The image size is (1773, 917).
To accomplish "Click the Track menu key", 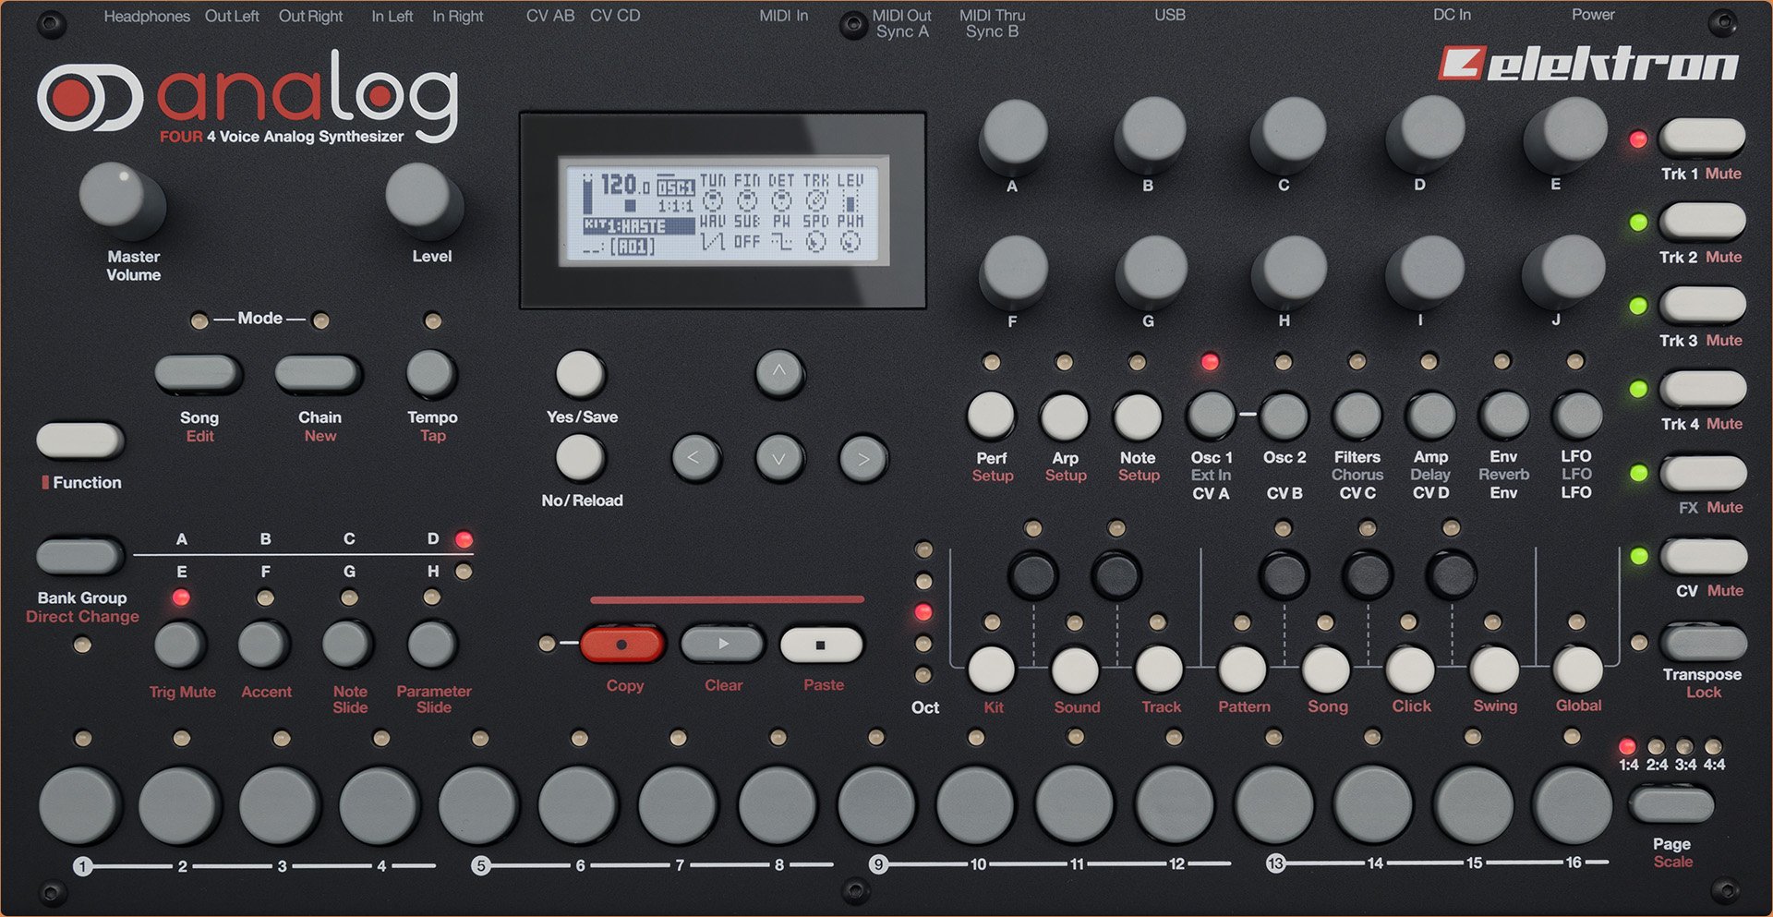I will 1159,670.
